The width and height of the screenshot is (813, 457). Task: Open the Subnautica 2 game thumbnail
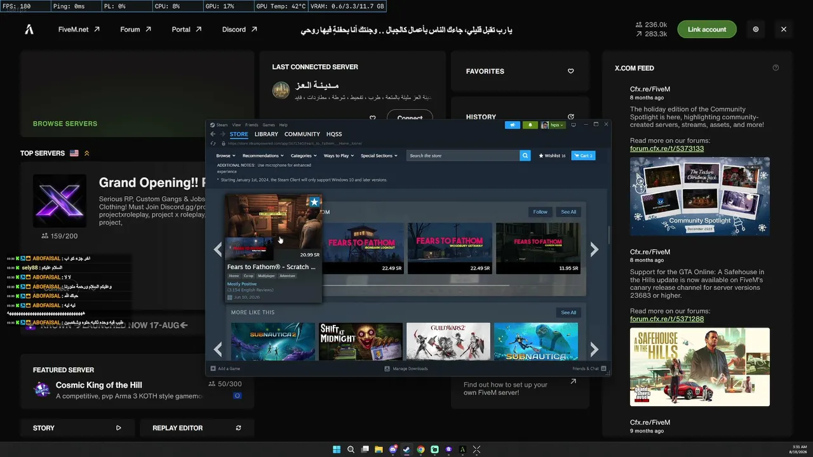[273, 341]
